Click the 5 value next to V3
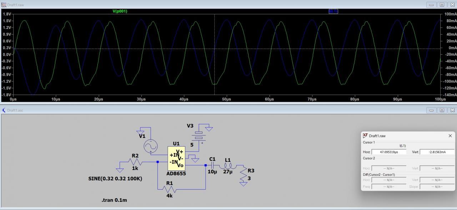 pos(192,145)
